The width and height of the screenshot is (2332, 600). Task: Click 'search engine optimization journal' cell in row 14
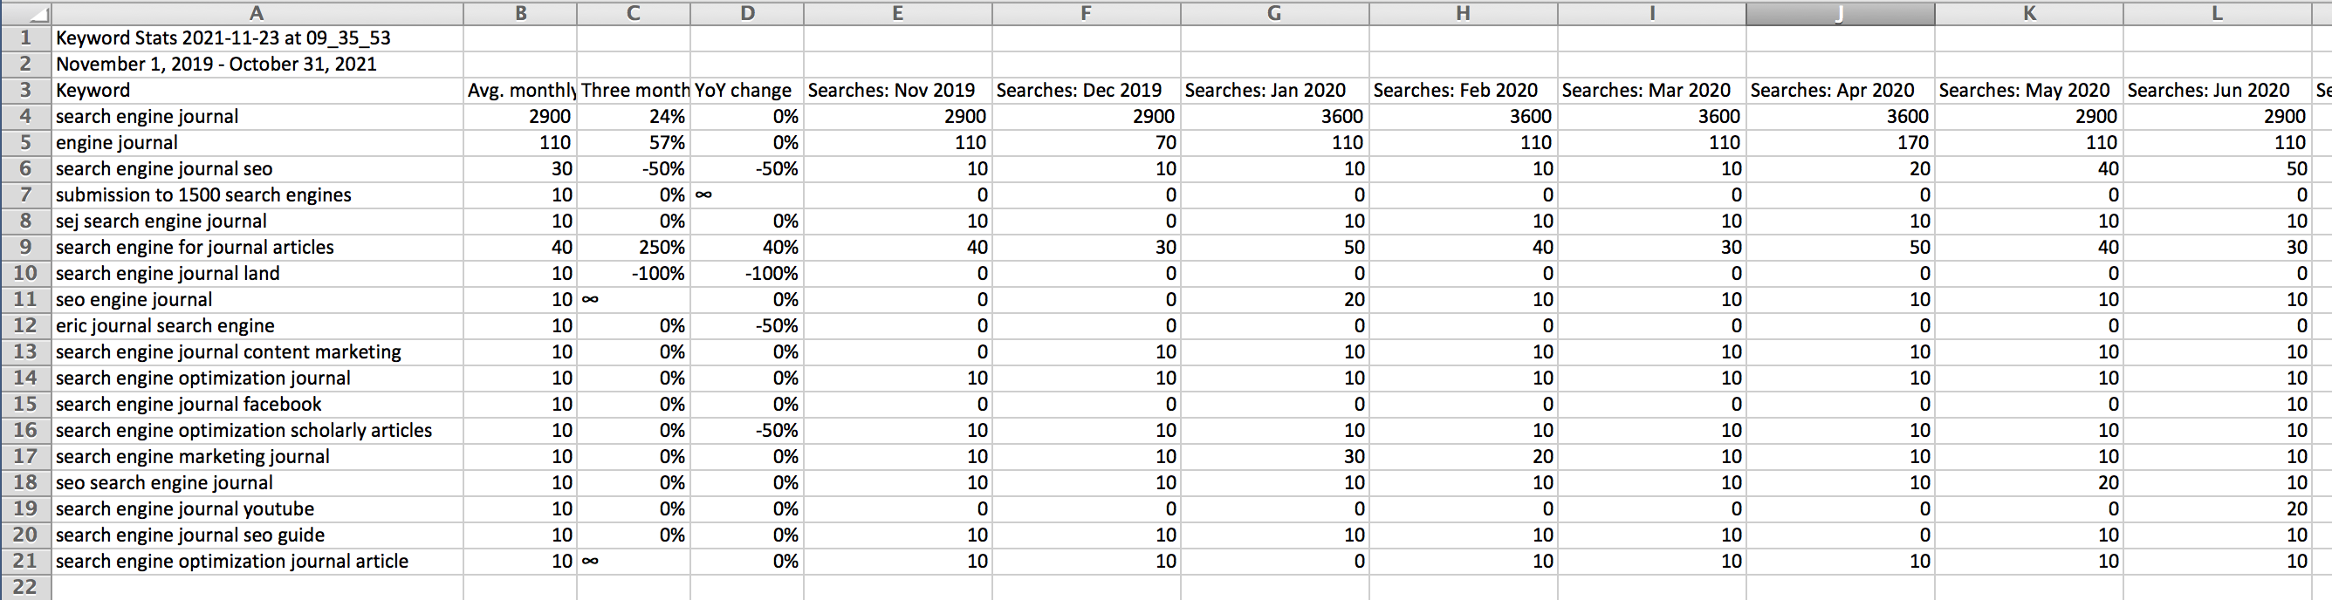pyautogui.click(x=257, y=378)
